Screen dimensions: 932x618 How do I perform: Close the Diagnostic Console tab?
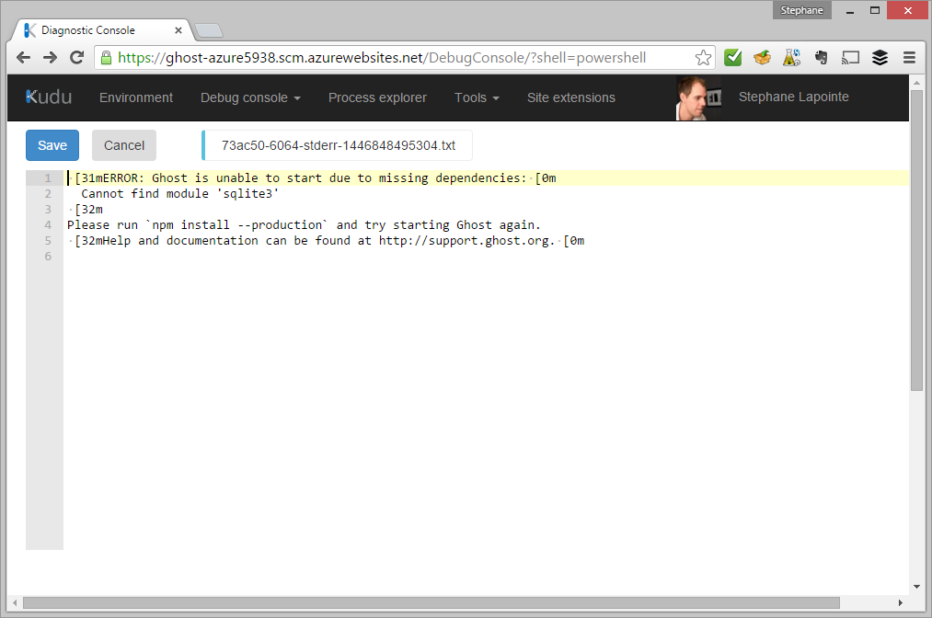pos(178,30)
